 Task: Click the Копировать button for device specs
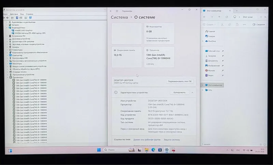[179, 93]
